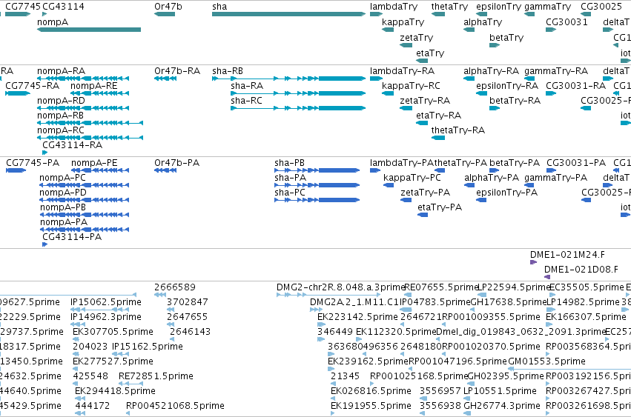Image resolution: width=631 pixels, height=417 pixels.
Task: Select the sha-RB transcript
Action: 288,79
